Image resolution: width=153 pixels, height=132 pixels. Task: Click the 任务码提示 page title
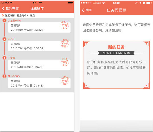coord(117,10)
